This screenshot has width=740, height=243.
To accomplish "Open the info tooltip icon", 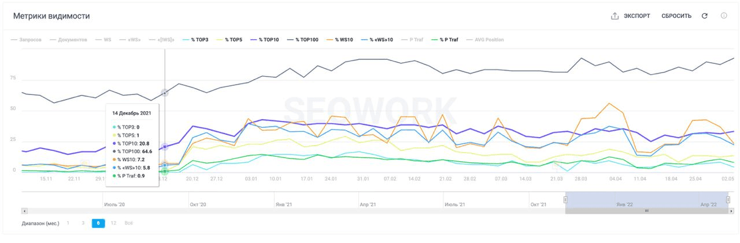I will tap(724, 16).
